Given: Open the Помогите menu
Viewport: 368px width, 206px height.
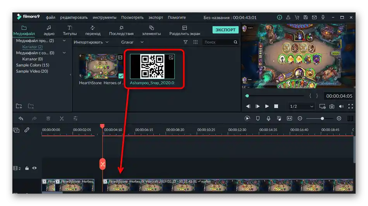Looking at the screenshot, I should click(177, 17).
